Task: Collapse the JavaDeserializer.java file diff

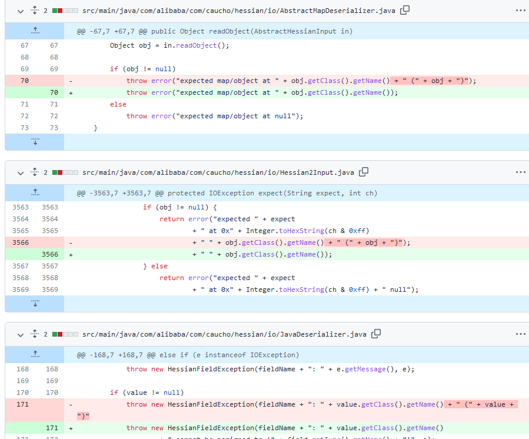Action: tap(21, 335)
